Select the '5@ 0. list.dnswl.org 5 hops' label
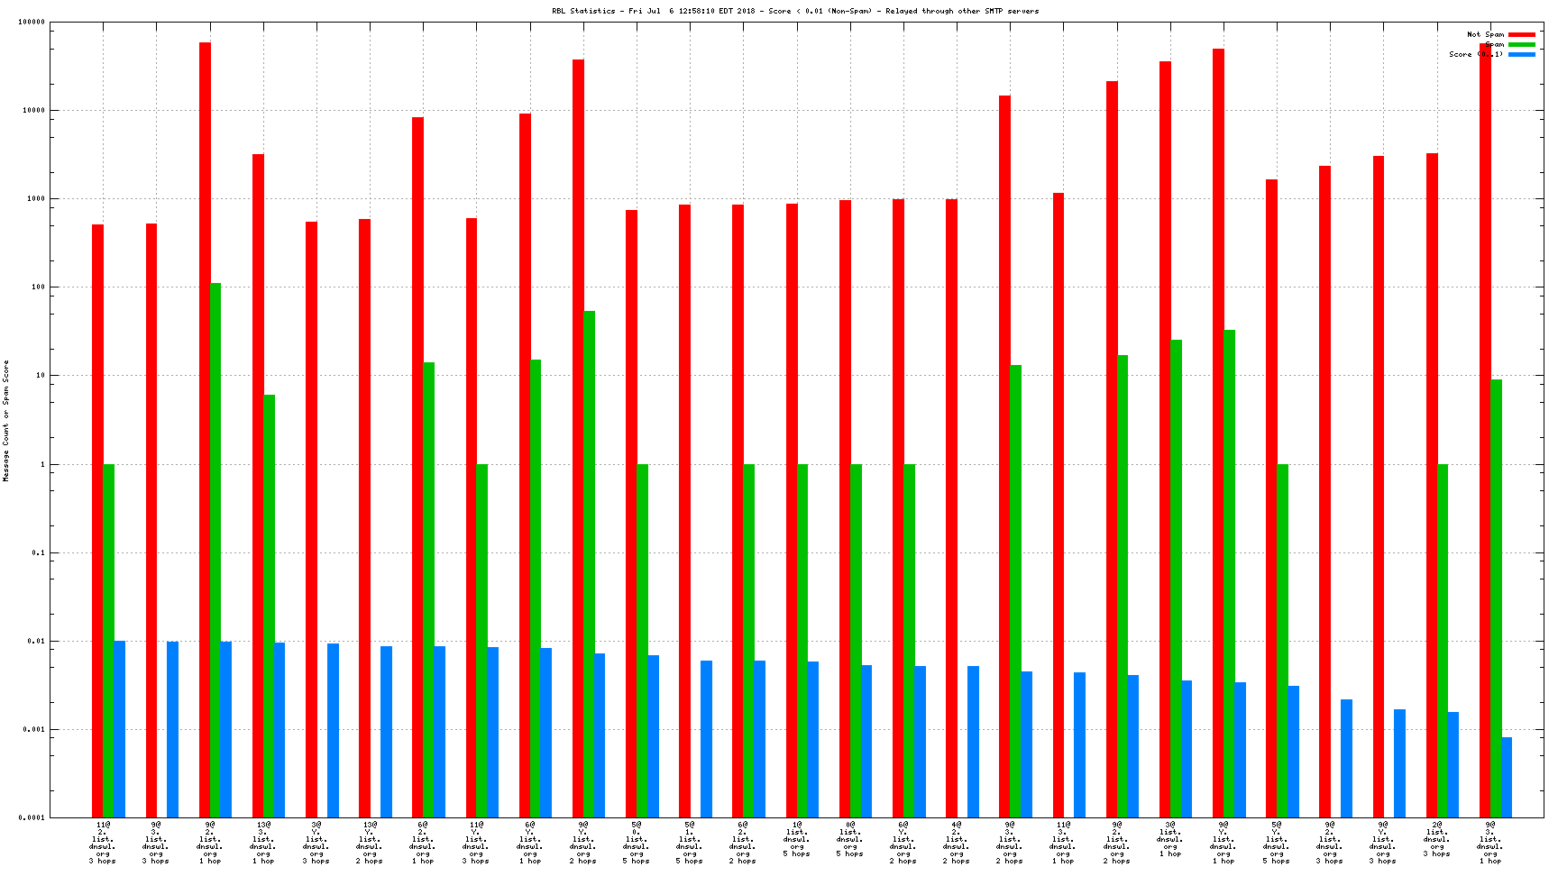 (x=637, y=843)
